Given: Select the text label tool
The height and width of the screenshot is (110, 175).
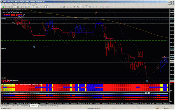Looking at the screenshot, I should click(x=74, y=7).
